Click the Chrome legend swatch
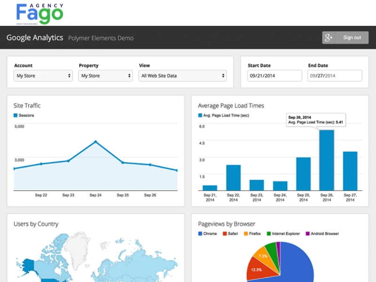376x282 pixels. [200, 234]
